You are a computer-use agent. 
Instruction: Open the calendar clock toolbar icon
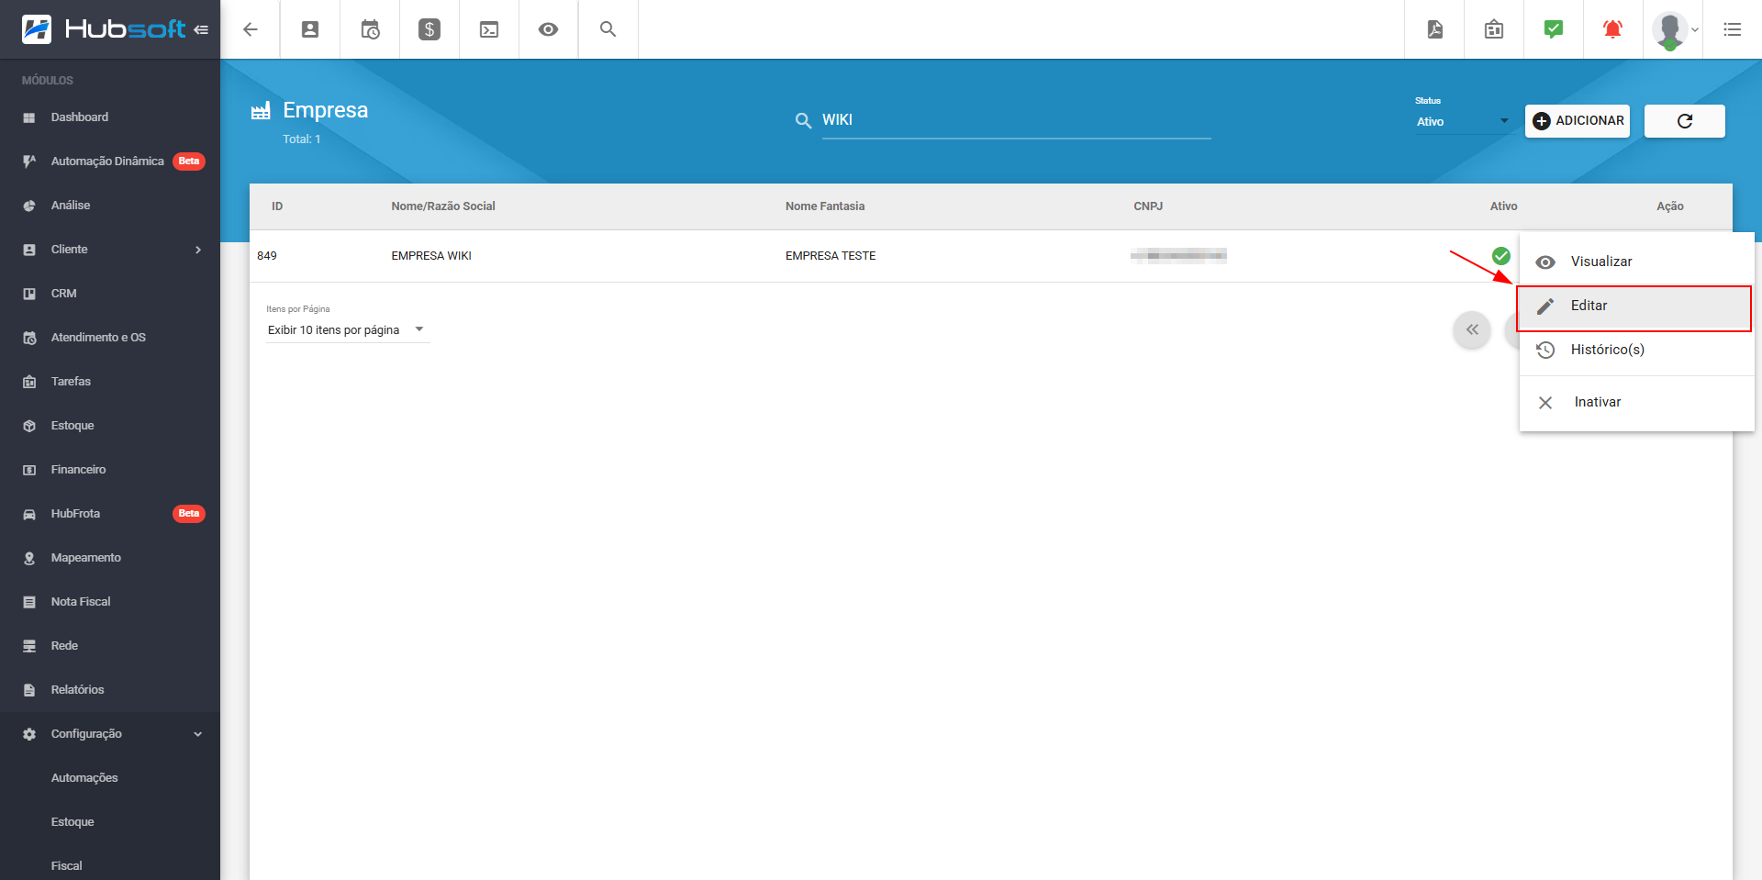(x=370, y=29)
